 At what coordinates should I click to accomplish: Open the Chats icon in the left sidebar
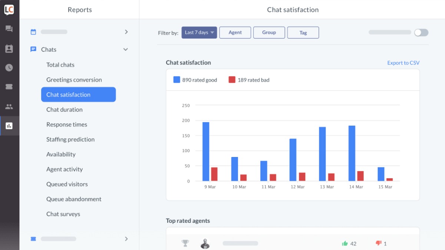click(9, 29)
